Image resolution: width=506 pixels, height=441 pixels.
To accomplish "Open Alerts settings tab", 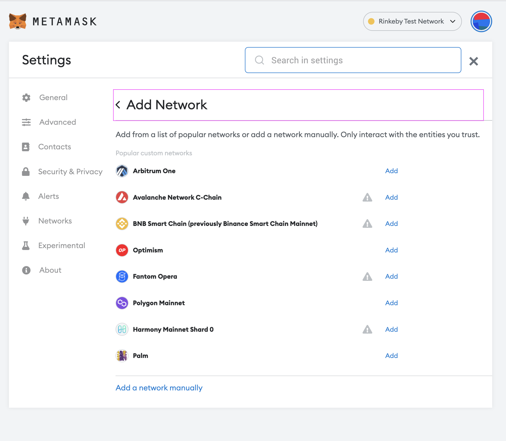I will point(49,196).
